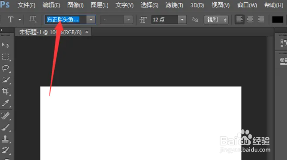This screenshot has height=160, width=287.
Task: Open the 编辑(E) menu
Action: coord(51,5)
